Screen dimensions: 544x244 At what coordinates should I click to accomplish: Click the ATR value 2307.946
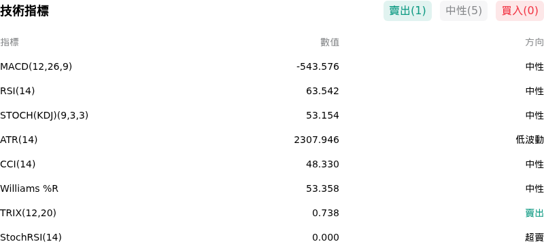click(316, 140)
